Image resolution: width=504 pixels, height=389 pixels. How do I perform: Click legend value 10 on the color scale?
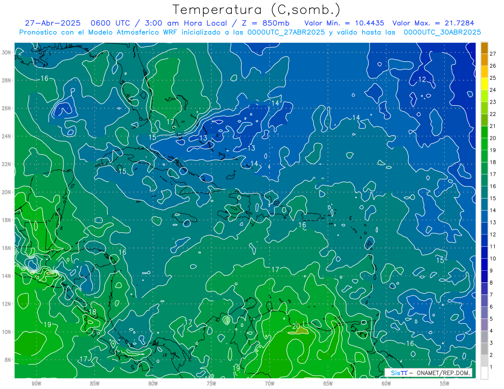coord(493,258)
